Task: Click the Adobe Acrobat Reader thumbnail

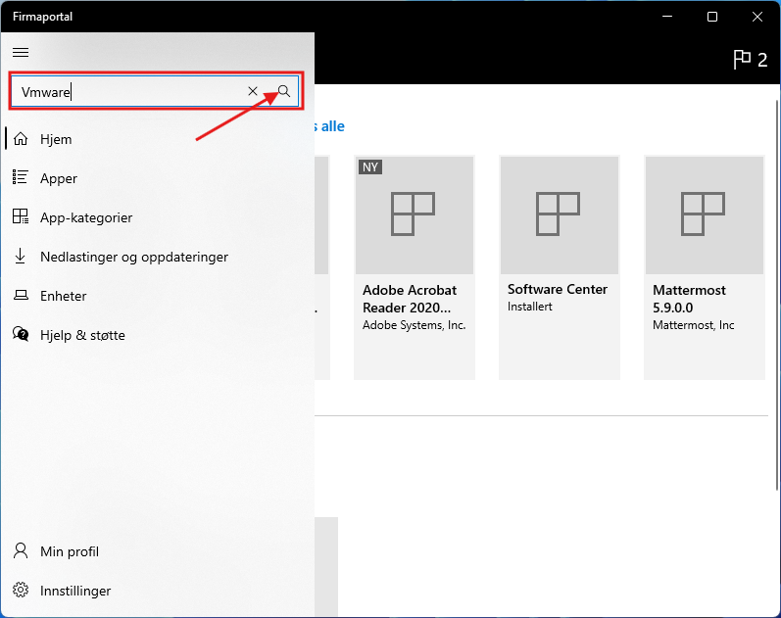Action: pos(414,214)
